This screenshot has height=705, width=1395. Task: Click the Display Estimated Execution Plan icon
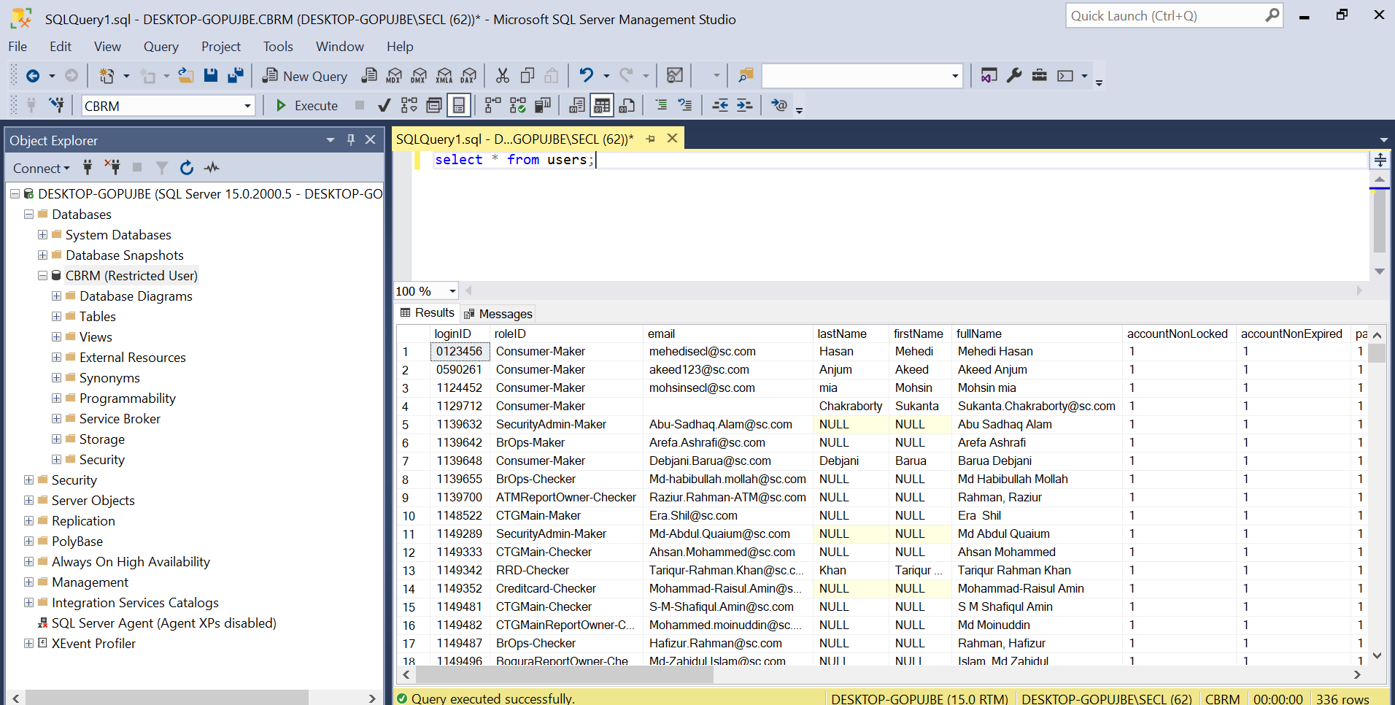[x=409, y=106]
